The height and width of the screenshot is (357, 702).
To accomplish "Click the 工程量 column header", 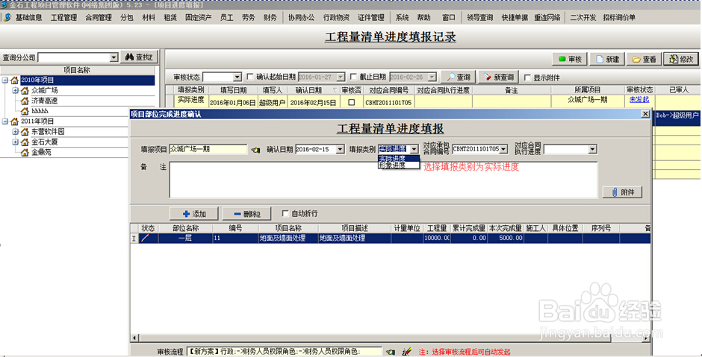I will click(x=437, y=228).
